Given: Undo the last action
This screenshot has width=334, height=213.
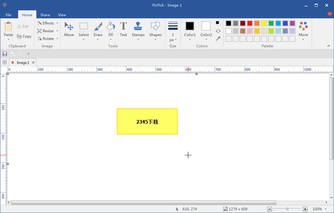Looking at the screenshot, I should pos(13,54).
